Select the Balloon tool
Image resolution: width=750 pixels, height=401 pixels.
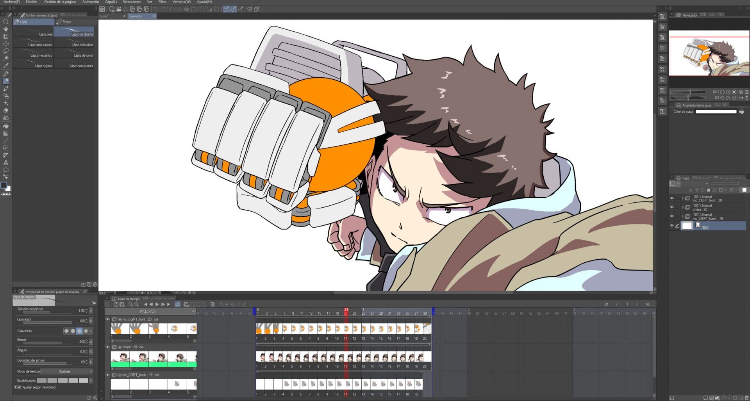click(6, 170)
